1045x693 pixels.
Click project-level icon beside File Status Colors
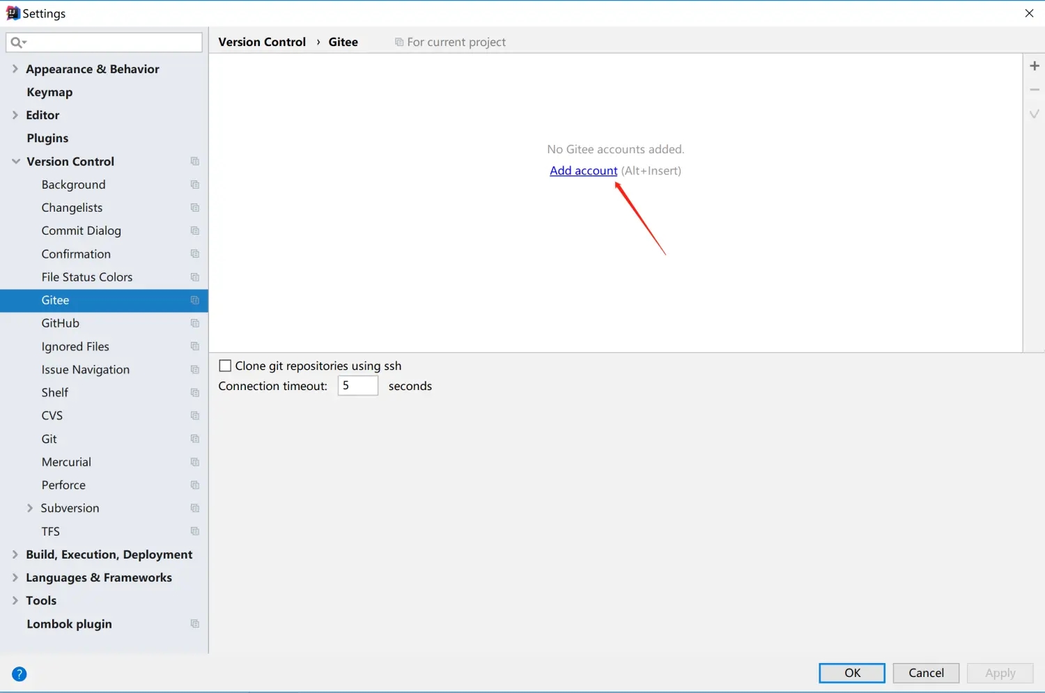coord(195,277)
